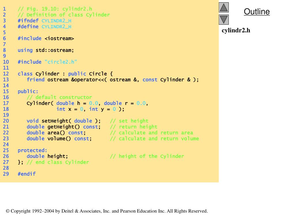Click the '// return height' comment
This screenshot has height=221, width=295.
coord(134,127)
